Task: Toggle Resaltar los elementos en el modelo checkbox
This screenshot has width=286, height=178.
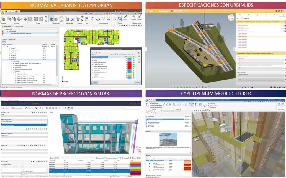Action: click(146, 176)
